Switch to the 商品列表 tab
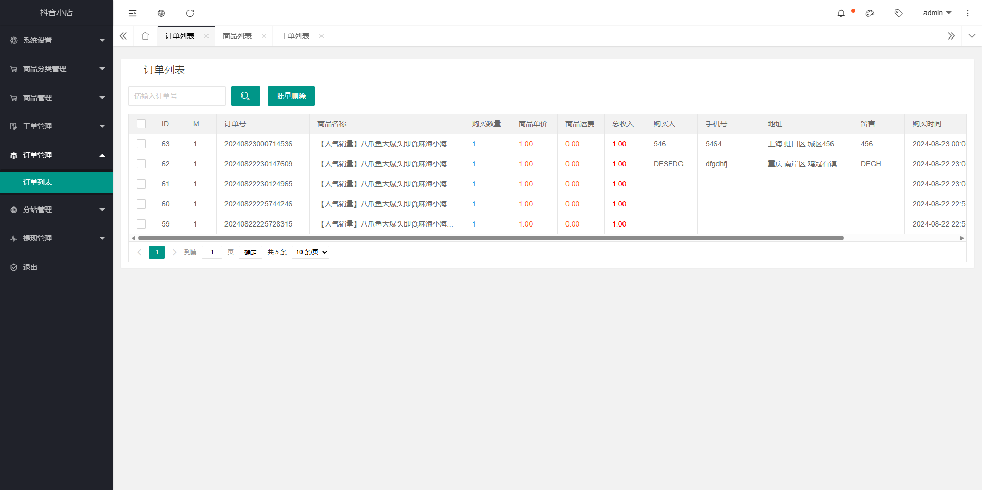The width and height of the screenshot is (982, 490). coord(237,36)
